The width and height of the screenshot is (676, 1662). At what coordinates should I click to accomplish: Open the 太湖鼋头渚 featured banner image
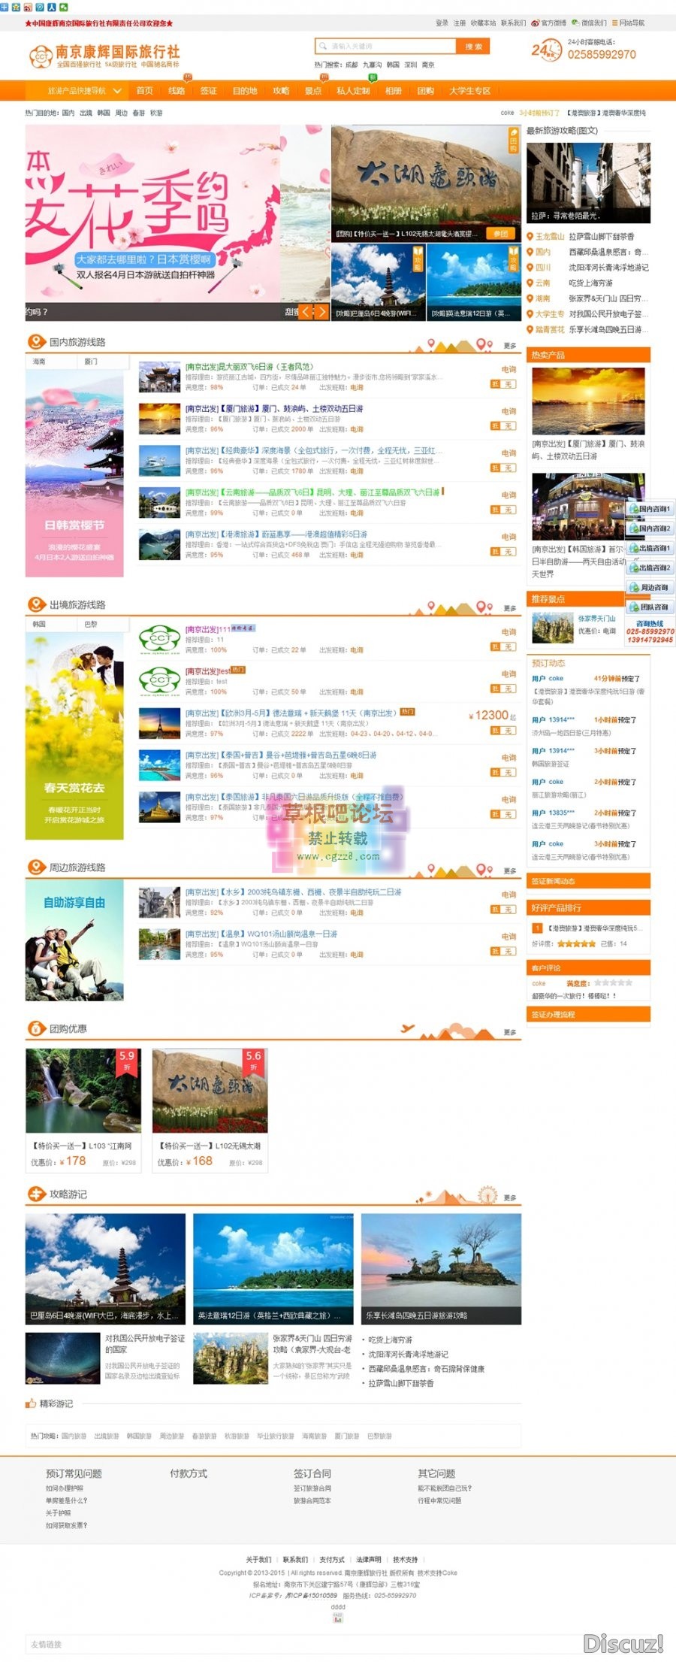click(x=425, y=183)
